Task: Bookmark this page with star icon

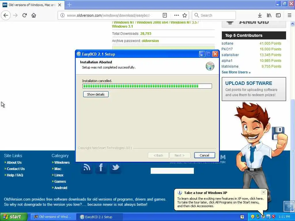Action: tap(185, 15)
